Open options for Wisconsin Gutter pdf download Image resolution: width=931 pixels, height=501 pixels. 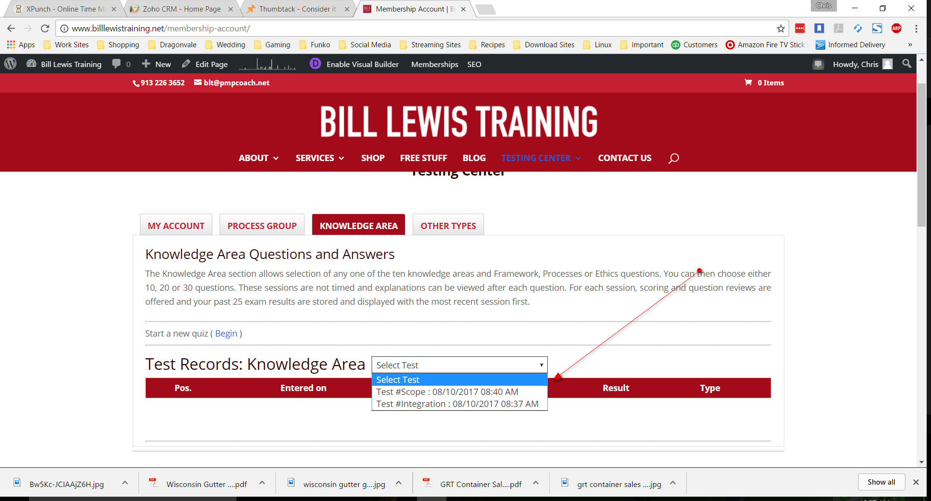(x=262, y=483)
